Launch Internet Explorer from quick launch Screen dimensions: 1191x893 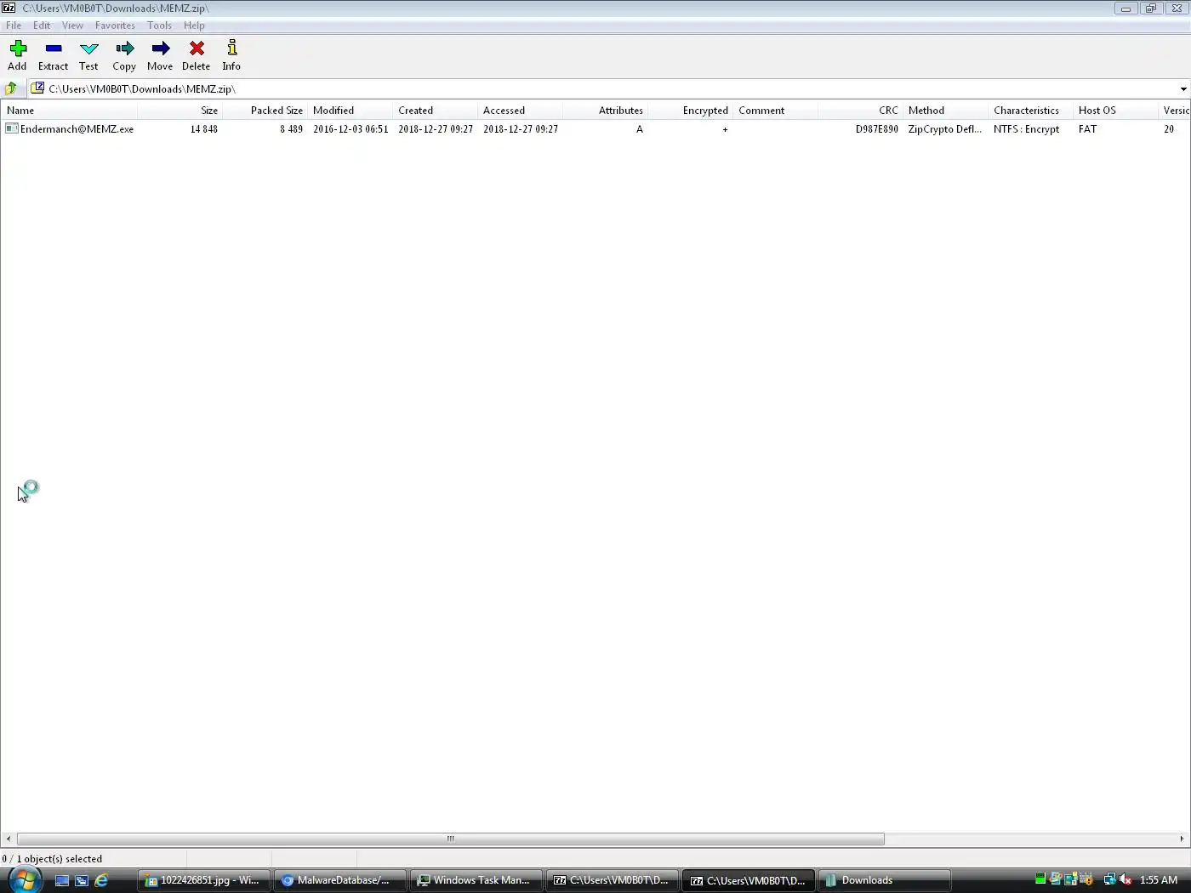[x=101, y=880]
